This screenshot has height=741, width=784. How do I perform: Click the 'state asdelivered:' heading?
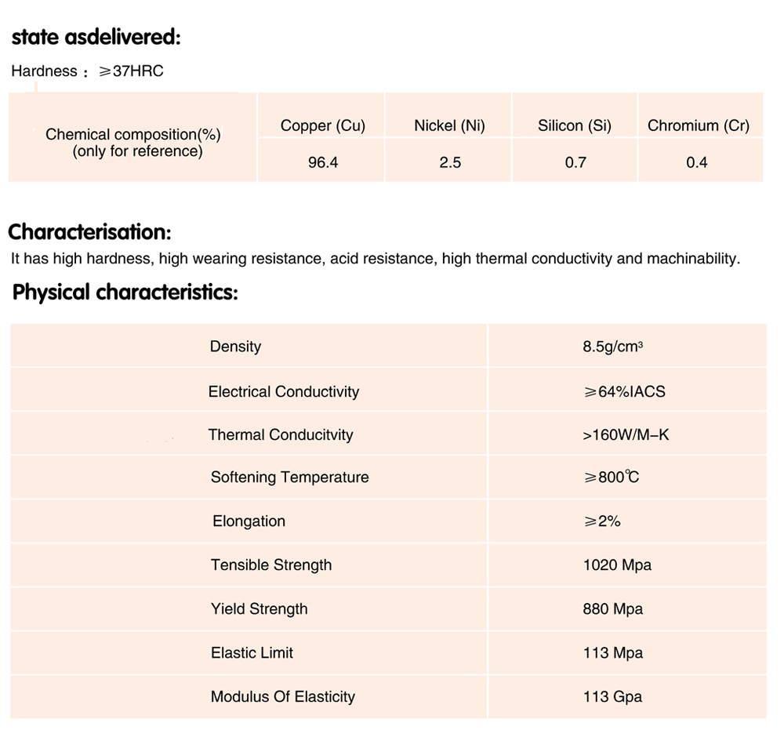[96, 37]
